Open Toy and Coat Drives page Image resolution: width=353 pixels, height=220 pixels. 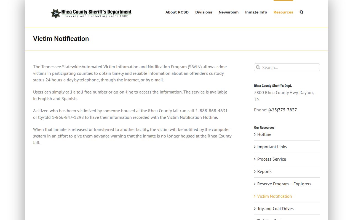[x=276, y=208]
